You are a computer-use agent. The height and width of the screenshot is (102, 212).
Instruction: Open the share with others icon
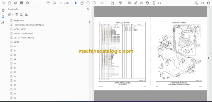tap(208, 3)
